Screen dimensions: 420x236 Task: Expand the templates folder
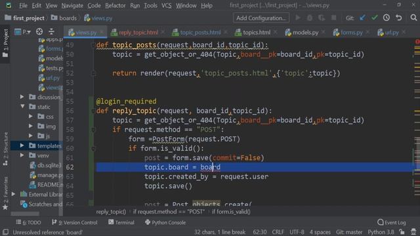22,146
